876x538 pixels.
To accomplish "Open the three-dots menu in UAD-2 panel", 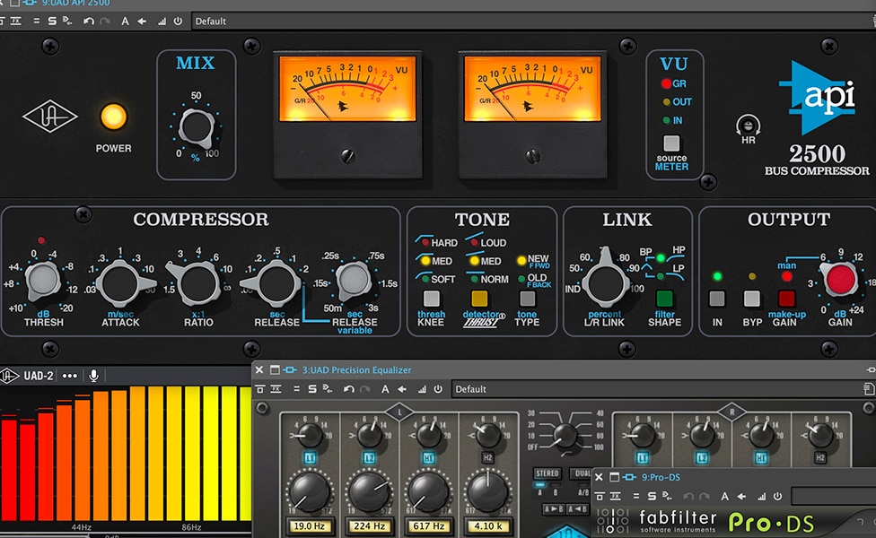I will click(x=70, y=376).
